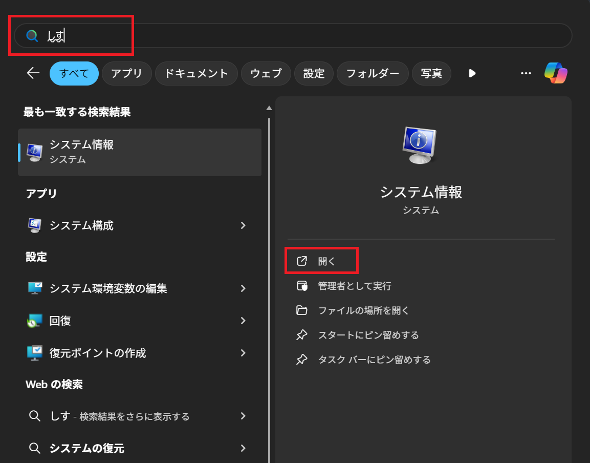Image resolution: width=590 pixels, height=463 pixels.
Task: Click pin icon for タスク バーにピン留めする
Action: click(302, 360)
